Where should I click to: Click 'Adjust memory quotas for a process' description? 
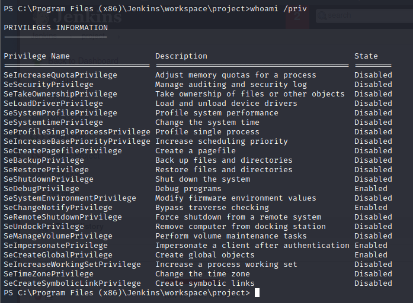coord(236,75)
